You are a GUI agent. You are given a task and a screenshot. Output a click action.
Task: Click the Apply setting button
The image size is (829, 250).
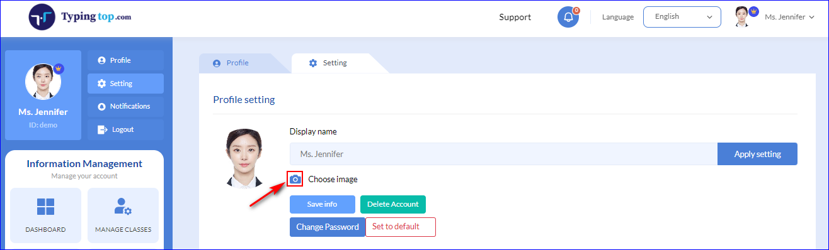point(757,154)
